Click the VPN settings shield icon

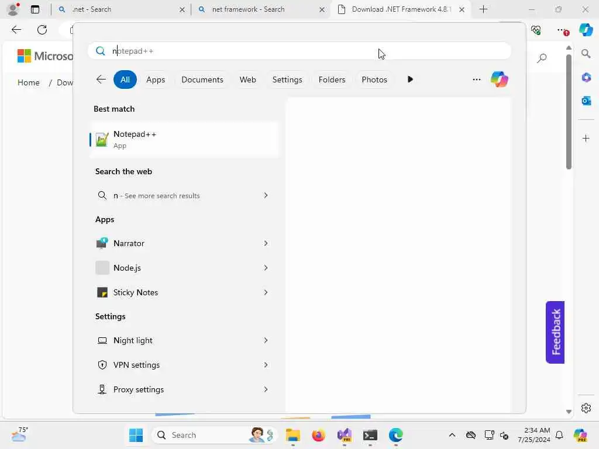click(102, 365)
